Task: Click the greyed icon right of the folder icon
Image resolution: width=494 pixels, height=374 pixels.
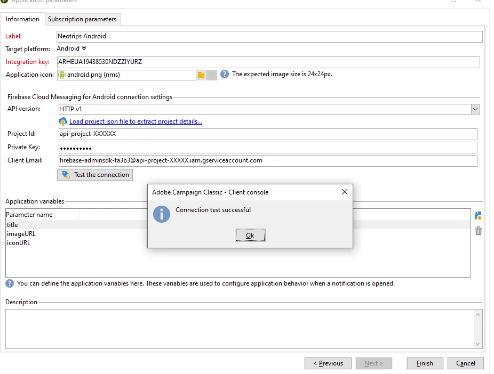Action: click(x=212, y=75)
